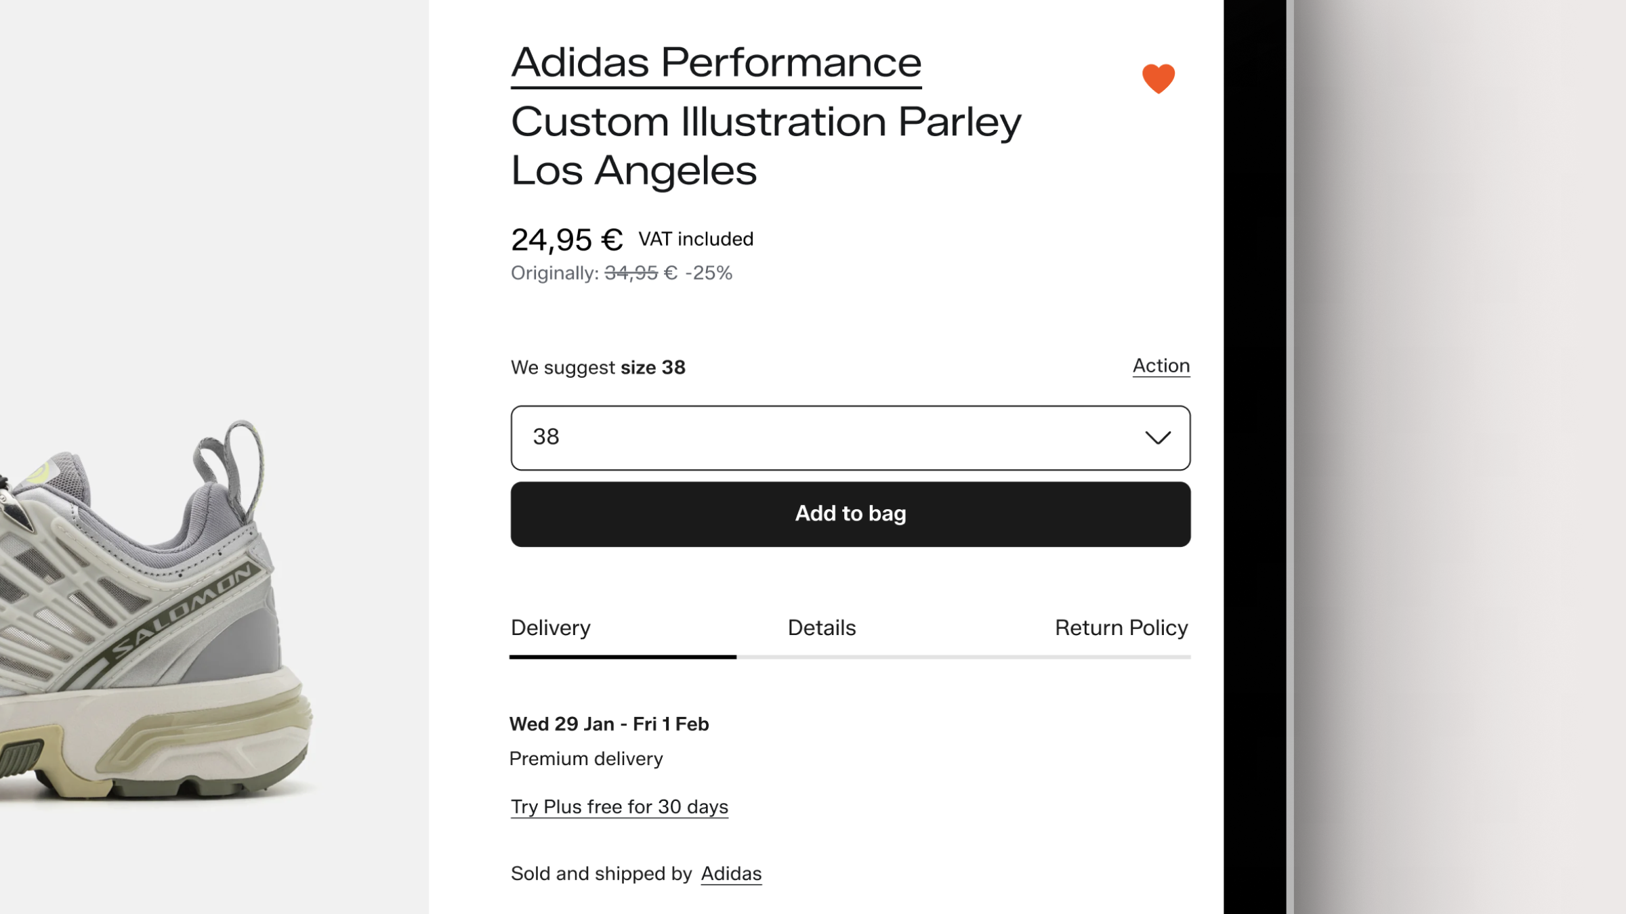Click the 24,95 € current price
Viewport: 1626px width, 914px height.
tap(566, 240)
